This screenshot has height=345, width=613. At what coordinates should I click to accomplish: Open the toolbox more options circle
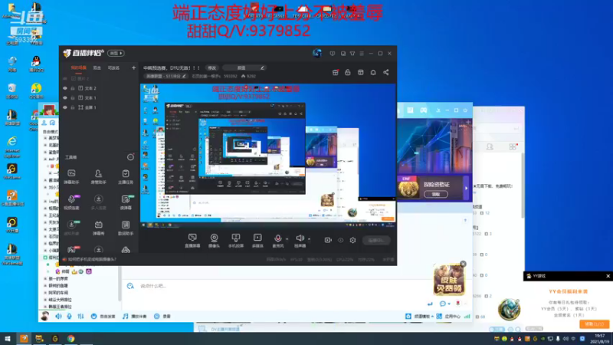pos(130,157)
